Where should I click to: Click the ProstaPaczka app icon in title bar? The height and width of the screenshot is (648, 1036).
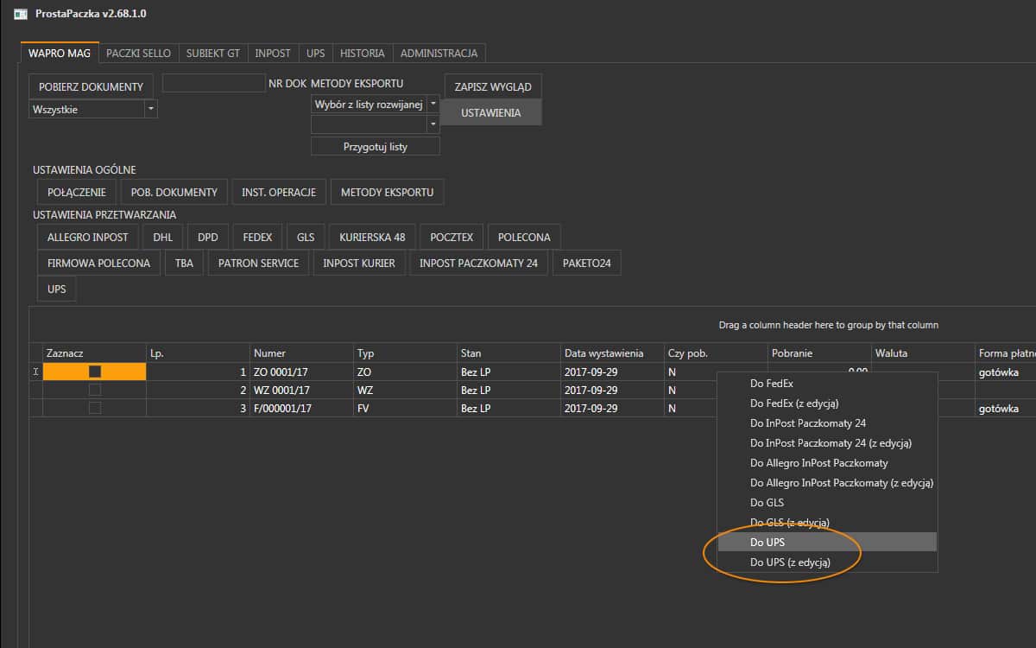point(20,14)
